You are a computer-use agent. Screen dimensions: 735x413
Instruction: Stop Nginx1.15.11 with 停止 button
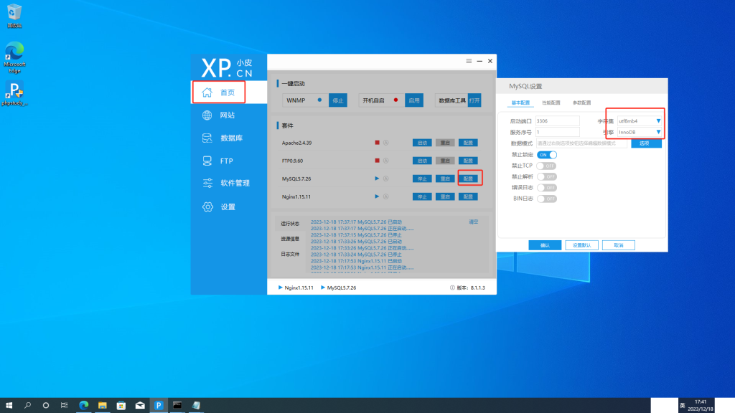coord(422,196)
